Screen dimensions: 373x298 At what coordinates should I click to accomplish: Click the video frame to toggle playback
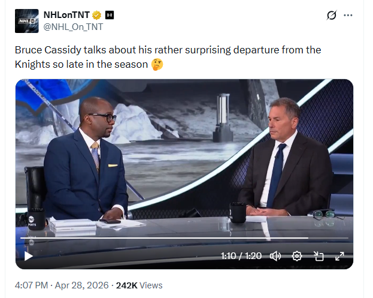[x=184, y=156]
